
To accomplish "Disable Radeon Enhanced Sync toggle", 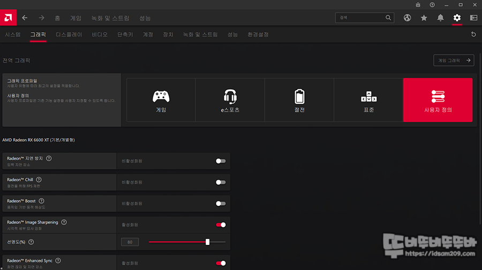I will (221, 263).
